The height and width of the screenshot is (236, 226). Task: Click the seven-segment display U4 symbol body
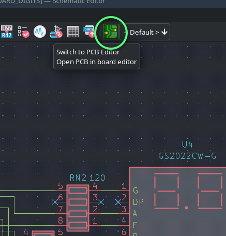pyautogui.click(x=177, y=201)
